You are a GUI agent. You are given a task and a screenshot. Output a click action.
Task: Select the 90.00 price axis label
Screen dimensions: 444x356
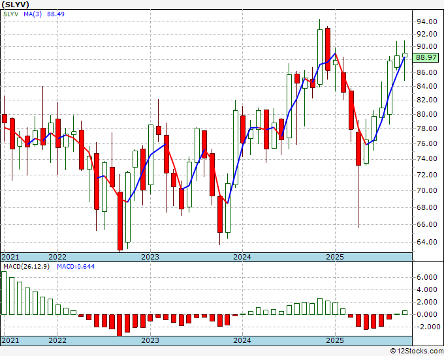(426, 47)
